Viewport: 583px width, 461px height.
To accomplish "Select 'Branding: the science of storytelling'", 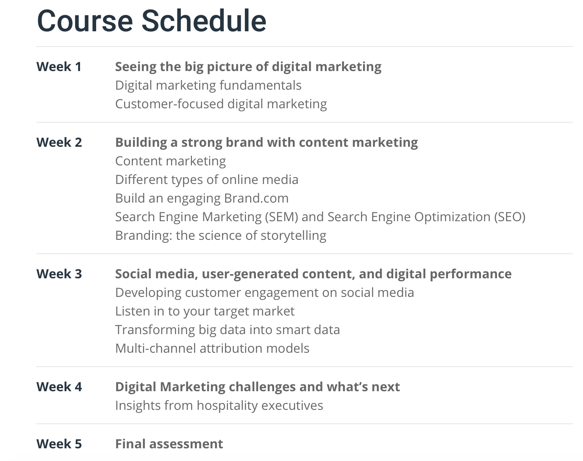I will pyautogui.click(x=220, y=236).
